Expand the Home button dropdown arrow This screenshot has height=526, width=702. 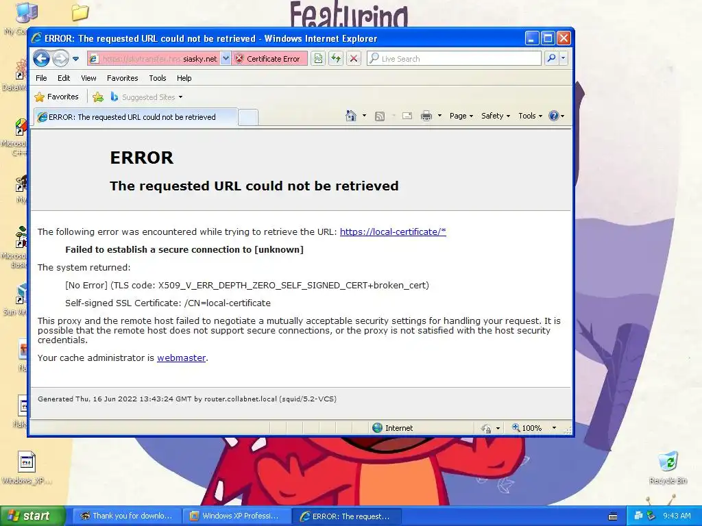[x=364, y=116]
